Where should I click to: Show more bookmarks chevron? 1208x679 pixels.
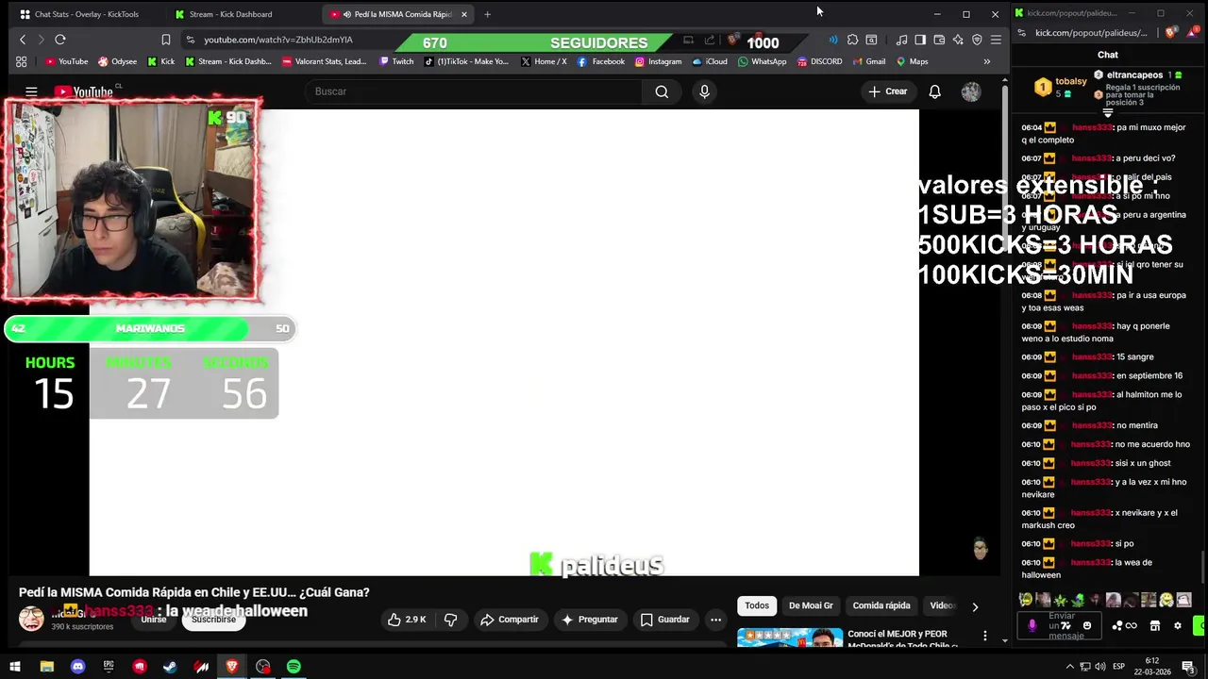click(987, 61)
